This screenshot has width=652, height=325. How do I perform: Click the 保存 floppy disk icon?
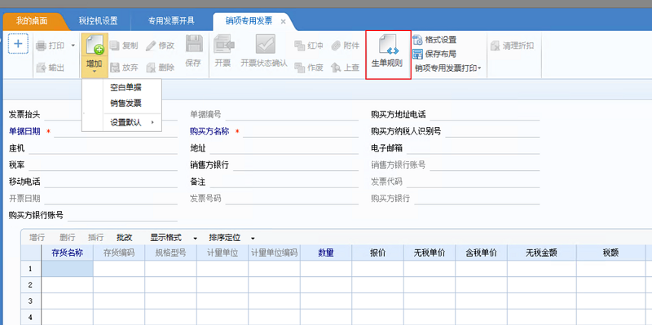click(194, 44)
